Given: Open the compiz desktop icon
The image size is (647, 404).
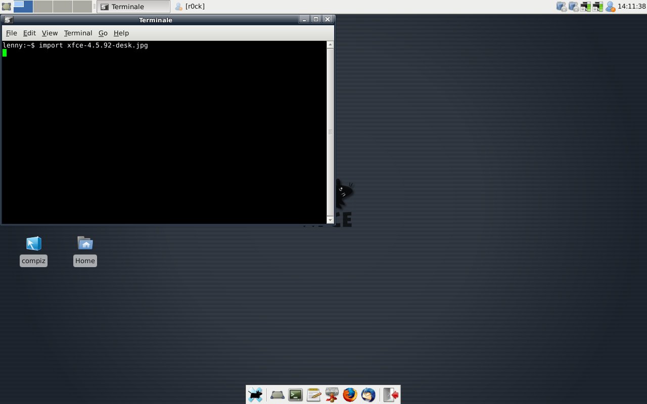Looking at the screenshot, I should click(x=33, y=244).
